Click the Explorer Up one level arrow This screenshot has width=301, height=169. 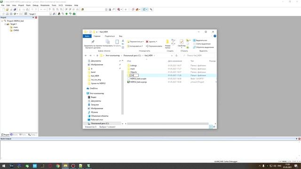[x=97, y=55]
